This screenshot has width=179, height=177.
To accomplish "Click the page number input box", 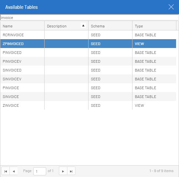I will click(40, 171).
